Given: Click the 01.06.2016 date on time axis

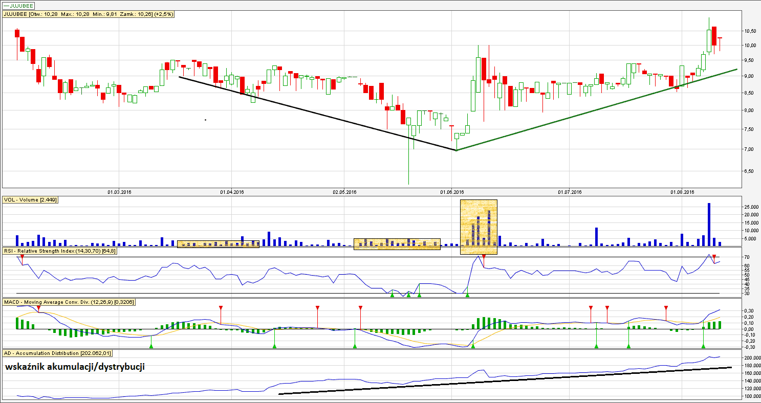Looking at the screenshot, I should pyautogui.click(x=452, y=192).
